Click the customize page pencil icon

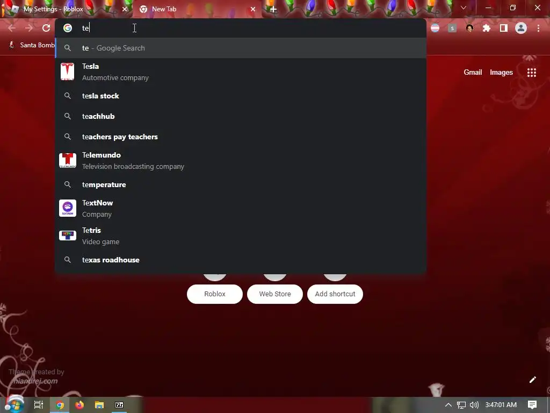(x=532, y=380)
